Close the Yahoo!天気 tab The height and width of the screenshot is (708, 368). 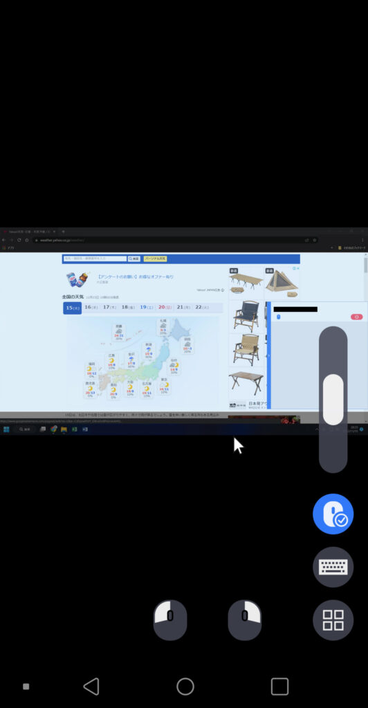(54, 232)
